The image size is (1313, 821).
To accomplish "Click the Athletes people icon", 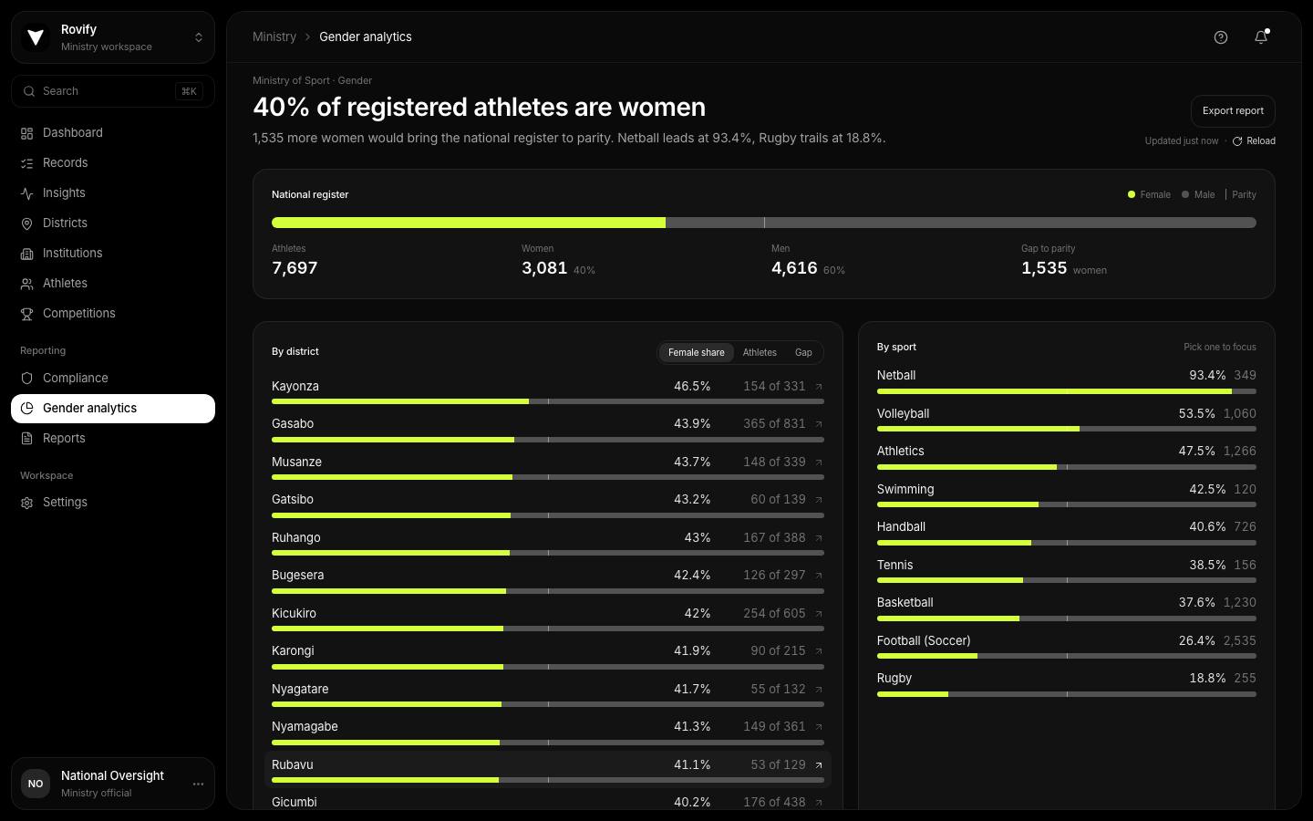I will click(27, 284).
